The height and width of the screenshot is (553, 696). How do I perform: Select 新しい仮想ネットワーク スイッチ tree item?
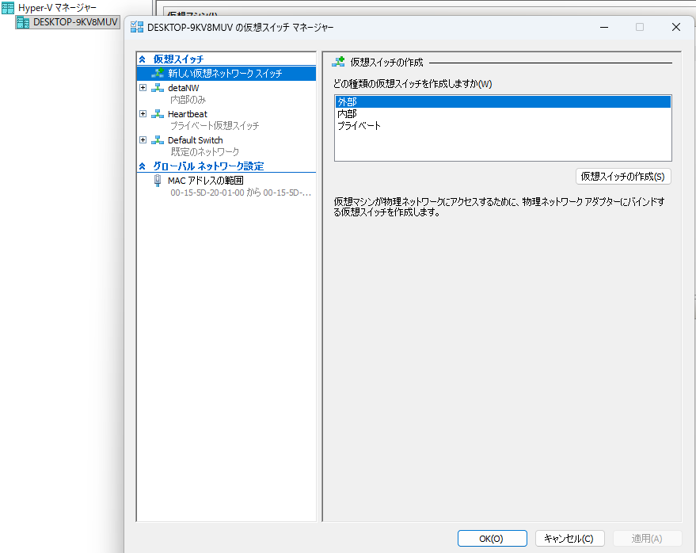224,73
